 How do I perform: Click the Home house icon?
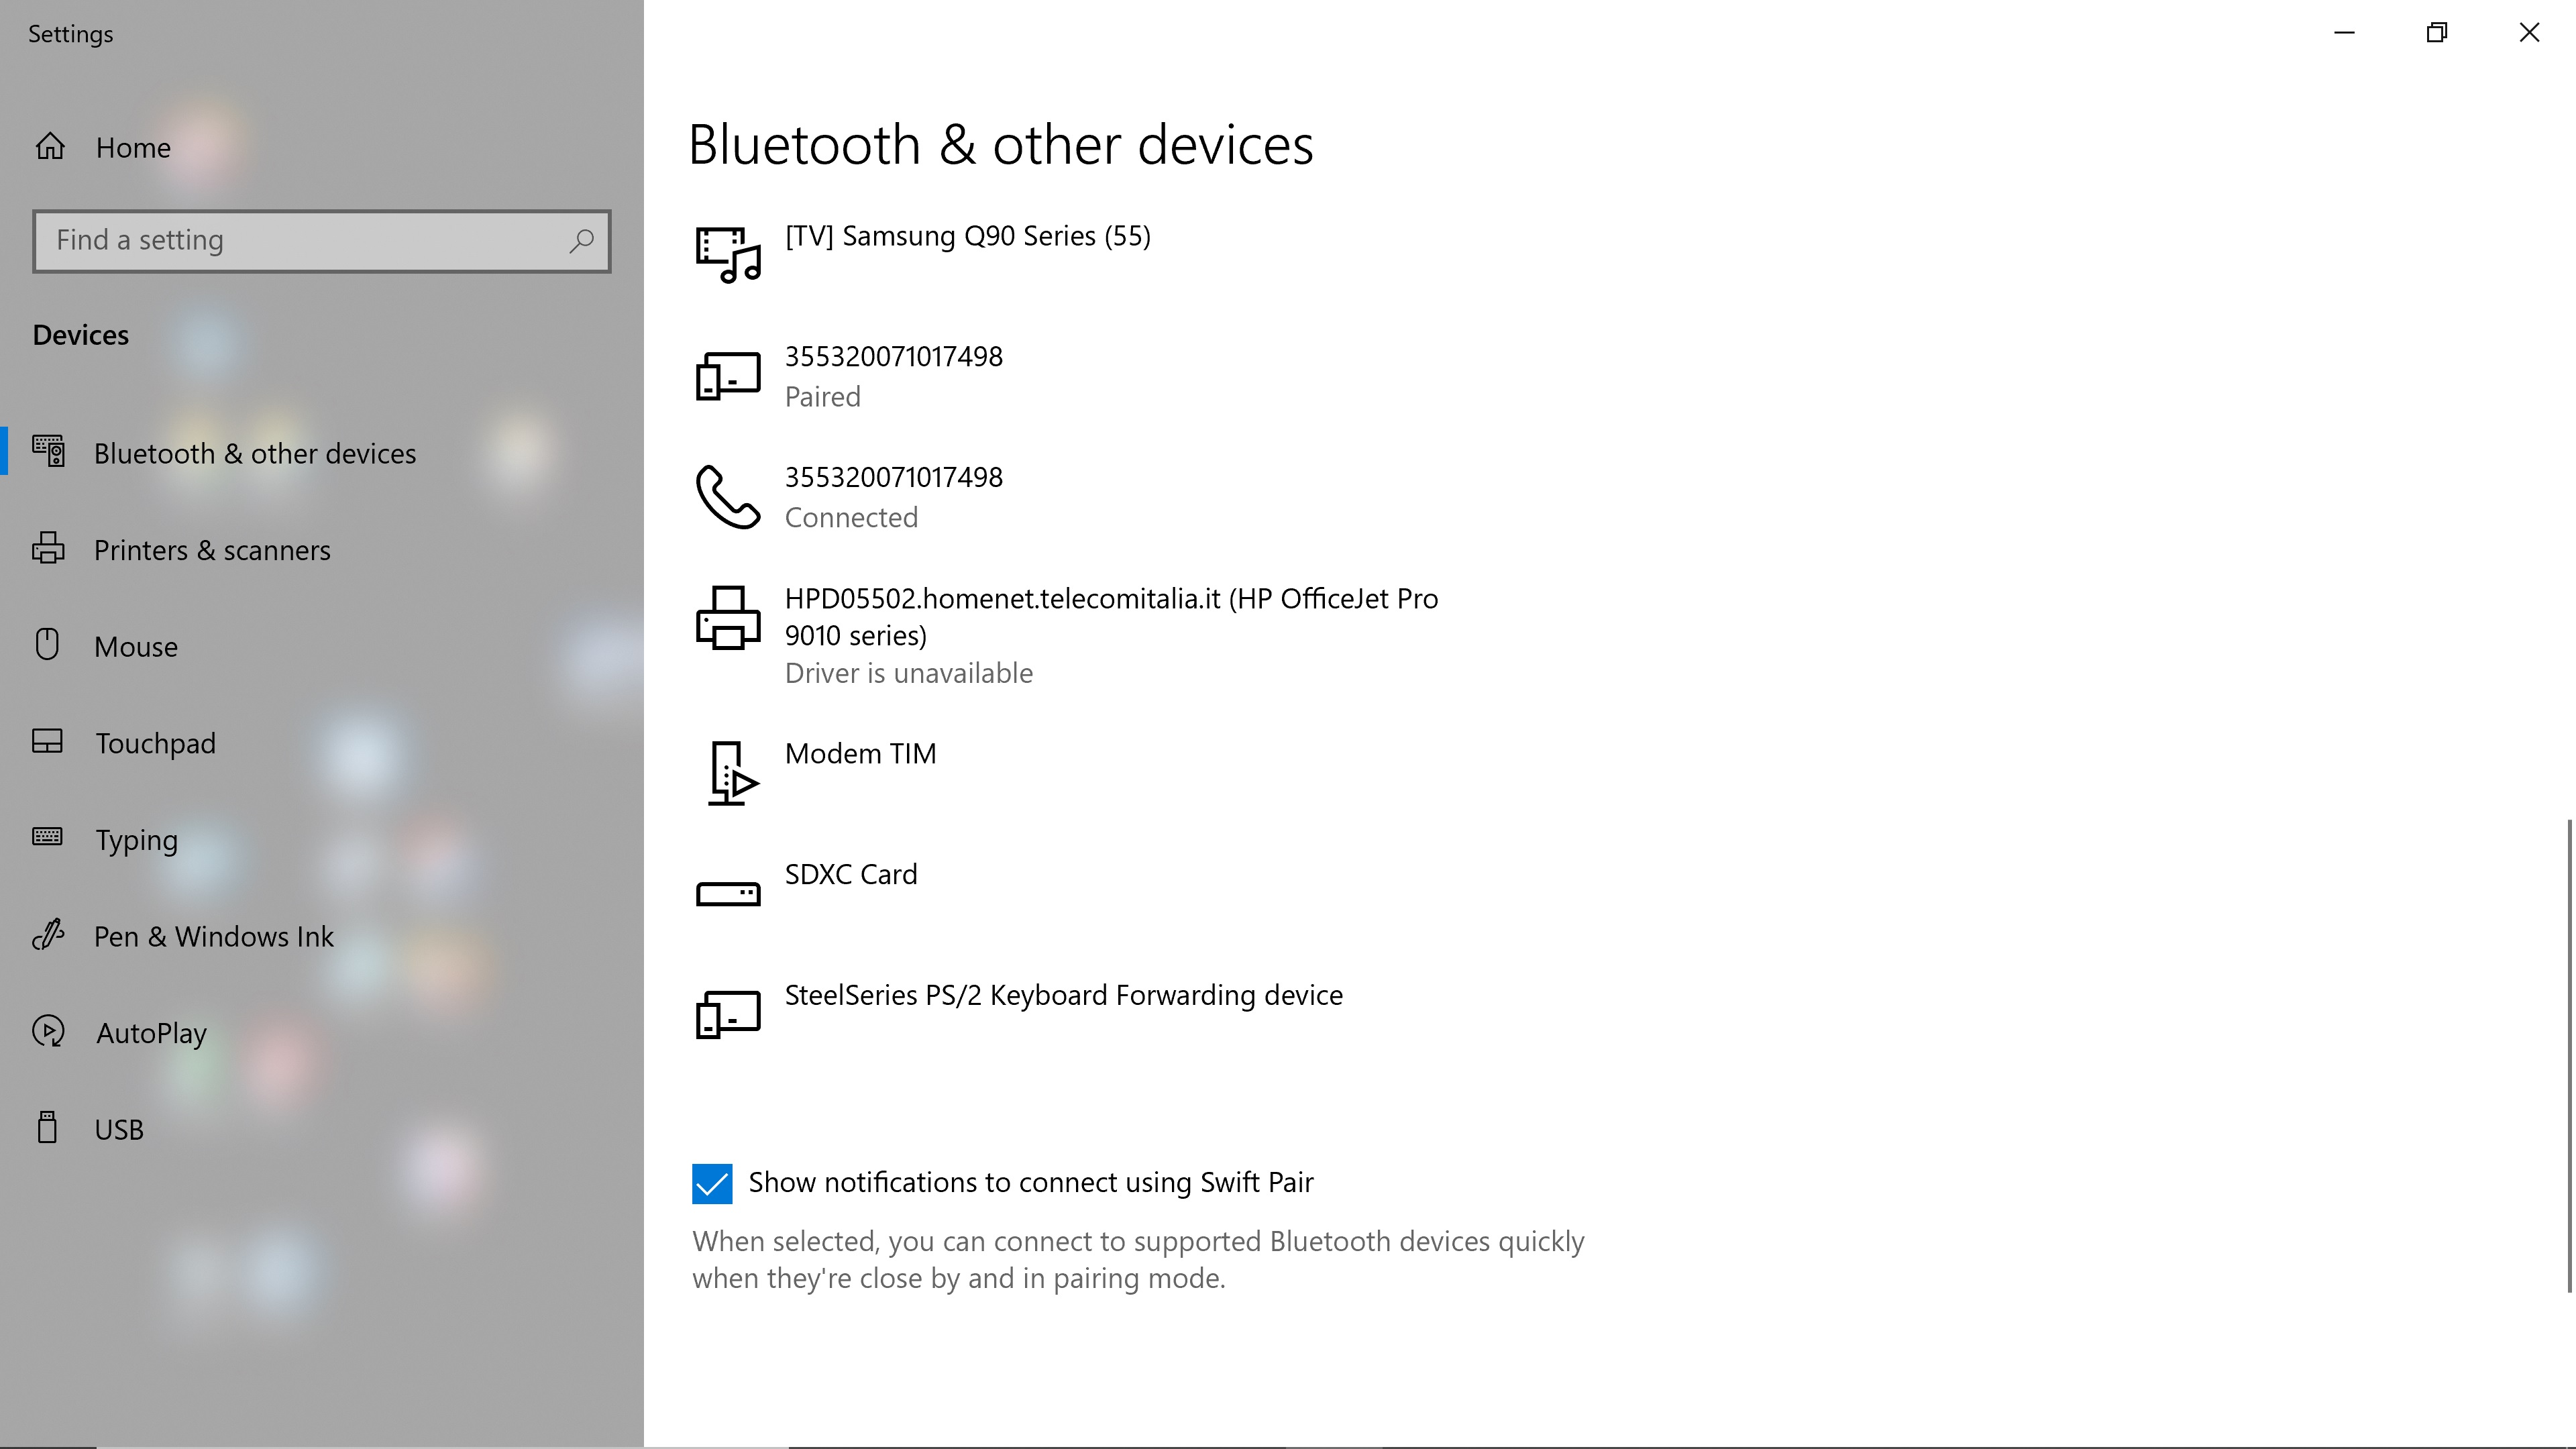tap(50, 147)
